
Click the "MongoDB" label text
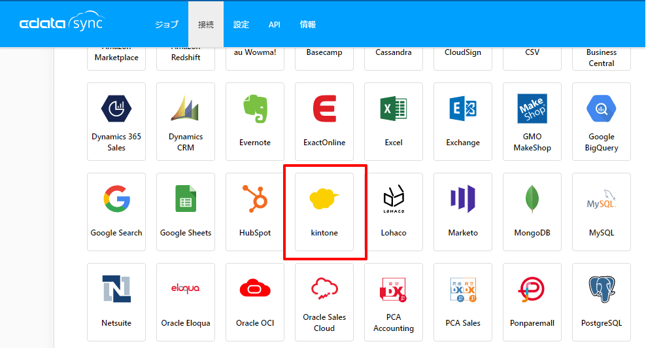(x=532, y=233)
